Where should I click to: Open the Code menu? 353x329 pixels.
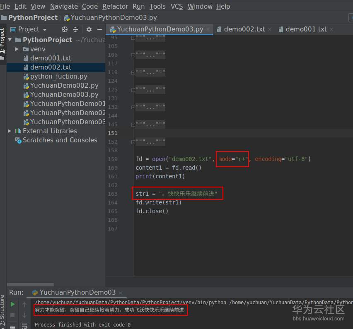pyautogui.click(x=90, y=6)
